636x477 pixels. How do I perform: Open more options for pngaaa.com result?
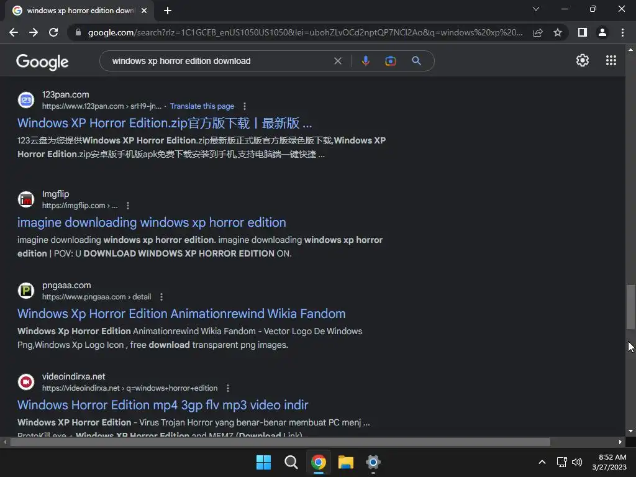(x=161, y=297)
